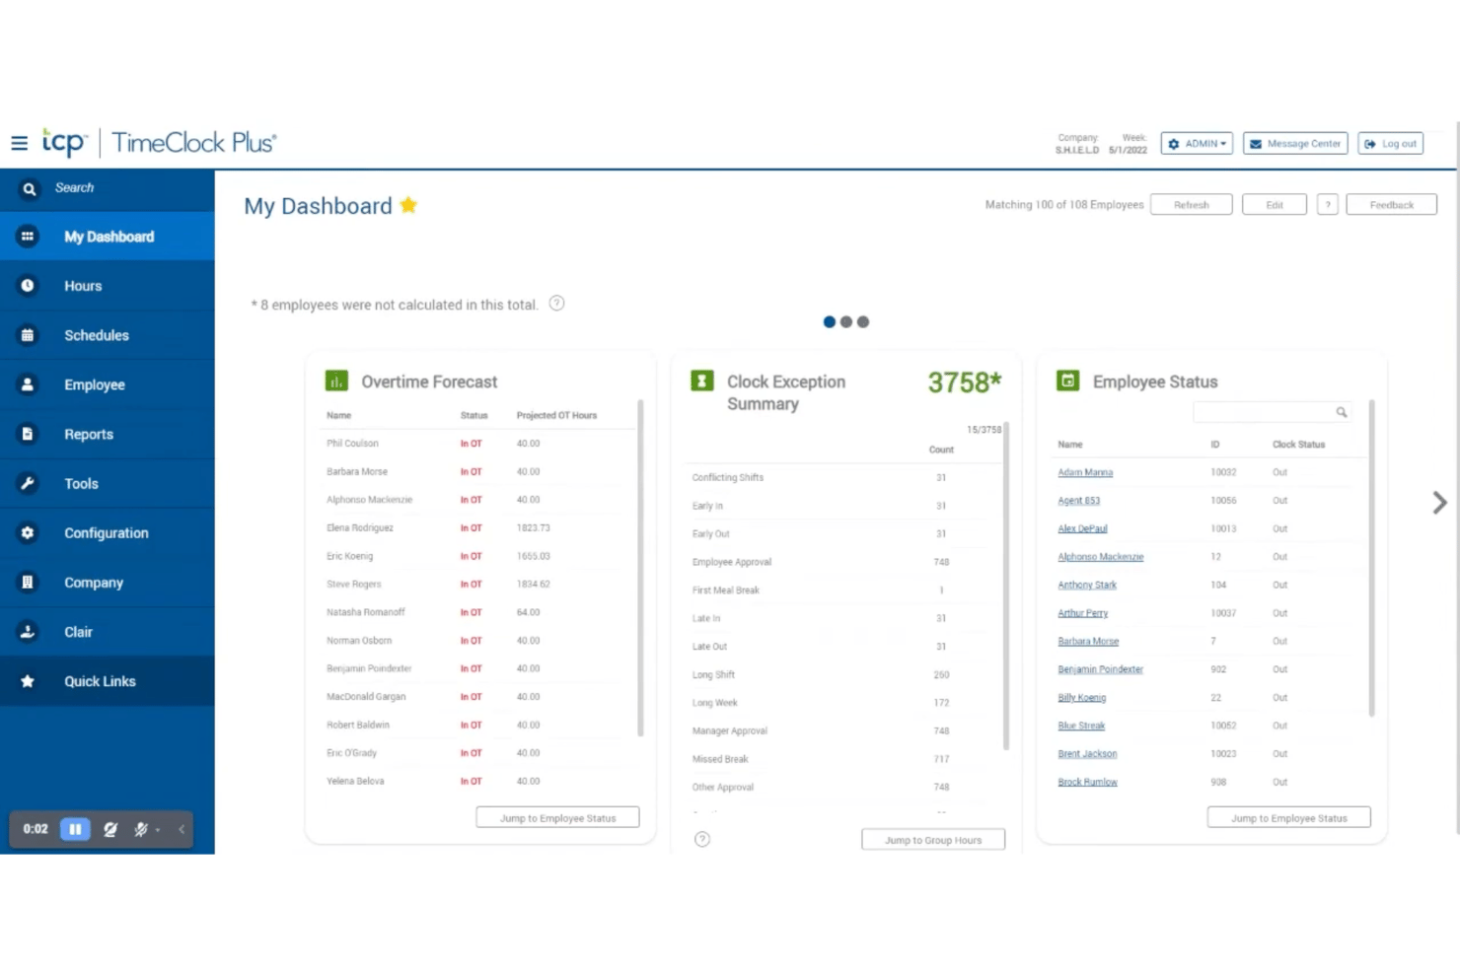Click the muted microphone icon in recording toolbar
Viewport: 1460px width, 973px height.
click(140, 829)
